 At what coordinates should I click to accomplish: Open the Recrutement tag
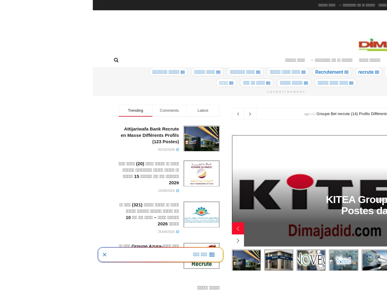point(332,72)
